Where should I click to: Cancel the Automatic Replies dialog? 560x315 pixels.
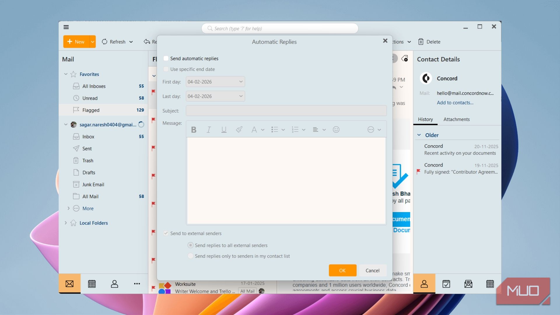[x=372, y=270]
